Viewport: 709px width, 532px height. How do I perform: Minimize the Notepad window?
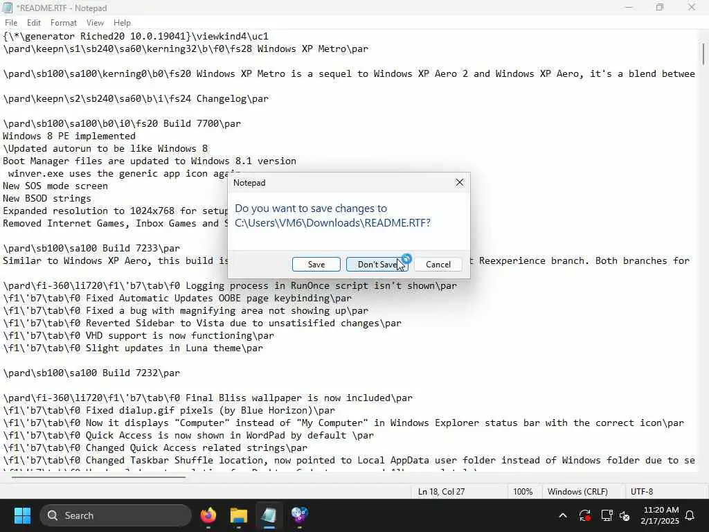[629, 8]
